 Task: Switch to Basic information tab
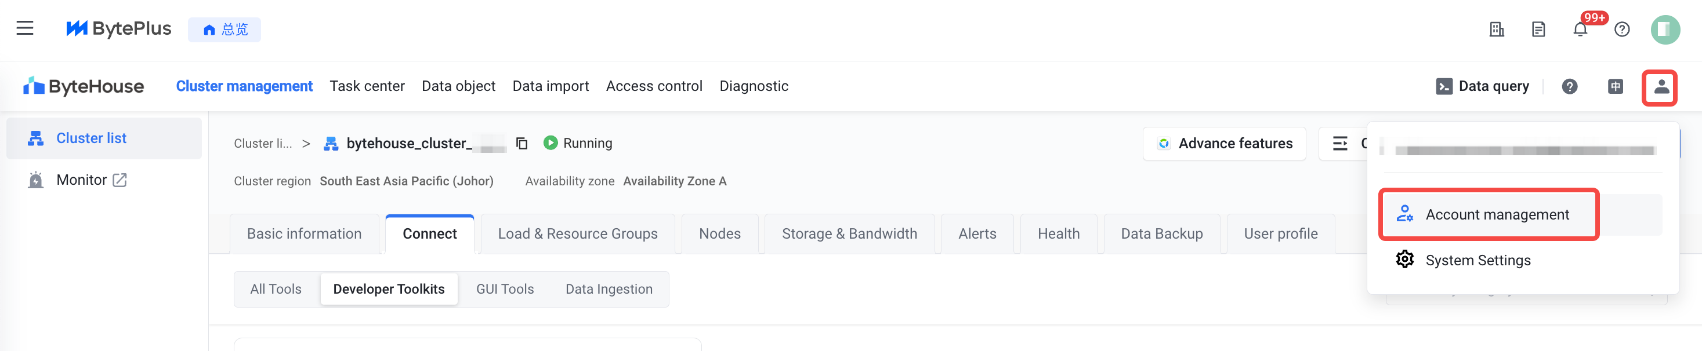point(304,233)
